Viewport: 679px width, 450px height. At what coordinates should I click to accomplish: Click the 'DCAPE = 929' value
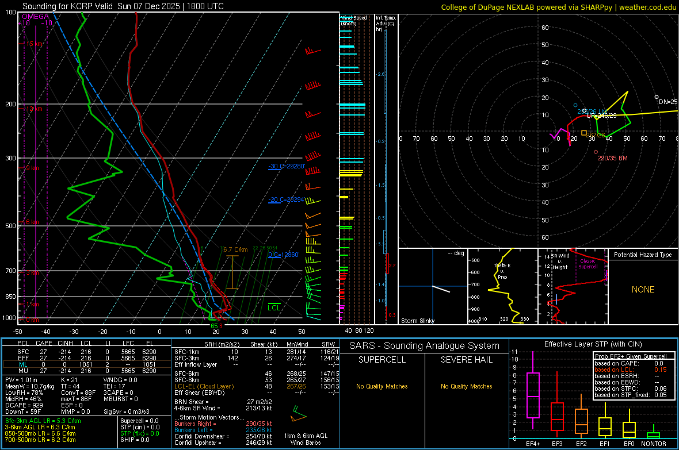tap(24, 405)
